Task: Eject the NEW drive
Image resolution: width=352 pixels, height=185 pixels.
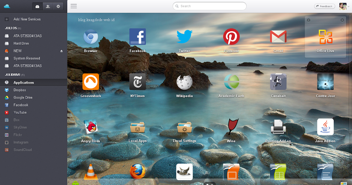Action: 62,51
